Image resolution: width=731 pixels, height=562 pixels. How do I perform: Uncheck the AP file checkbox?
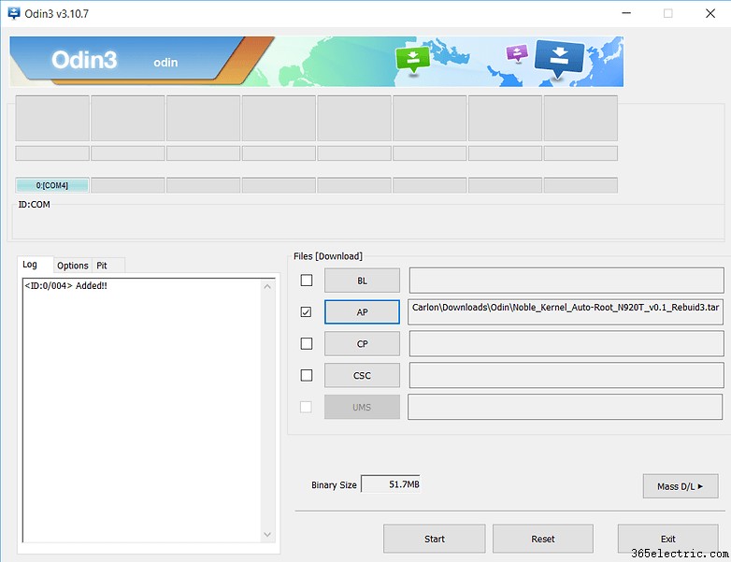(307, 312)
